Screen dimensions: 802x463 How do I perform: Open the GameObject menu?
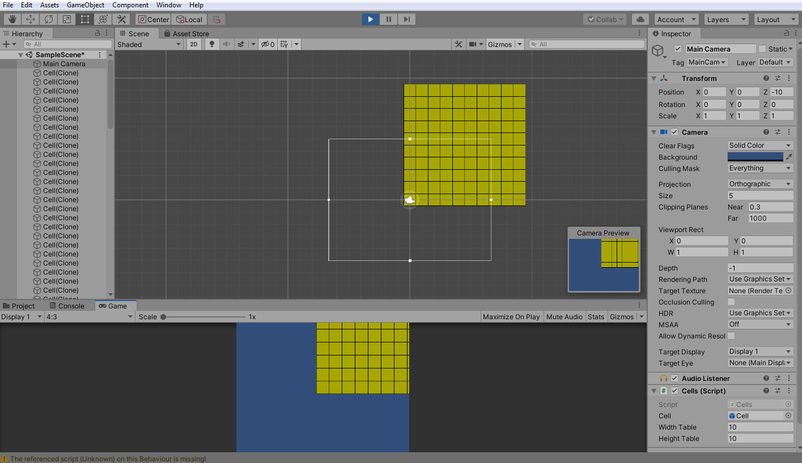click(x=86, y=5)
